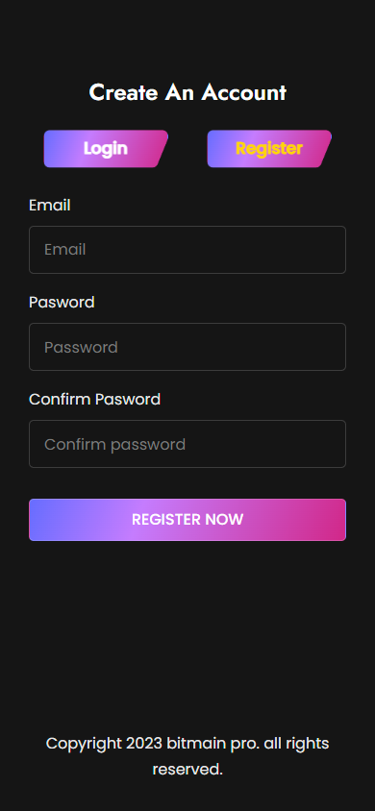Click the Email field label
Viewport: 375px width, 811px height.
coord(50,206)
